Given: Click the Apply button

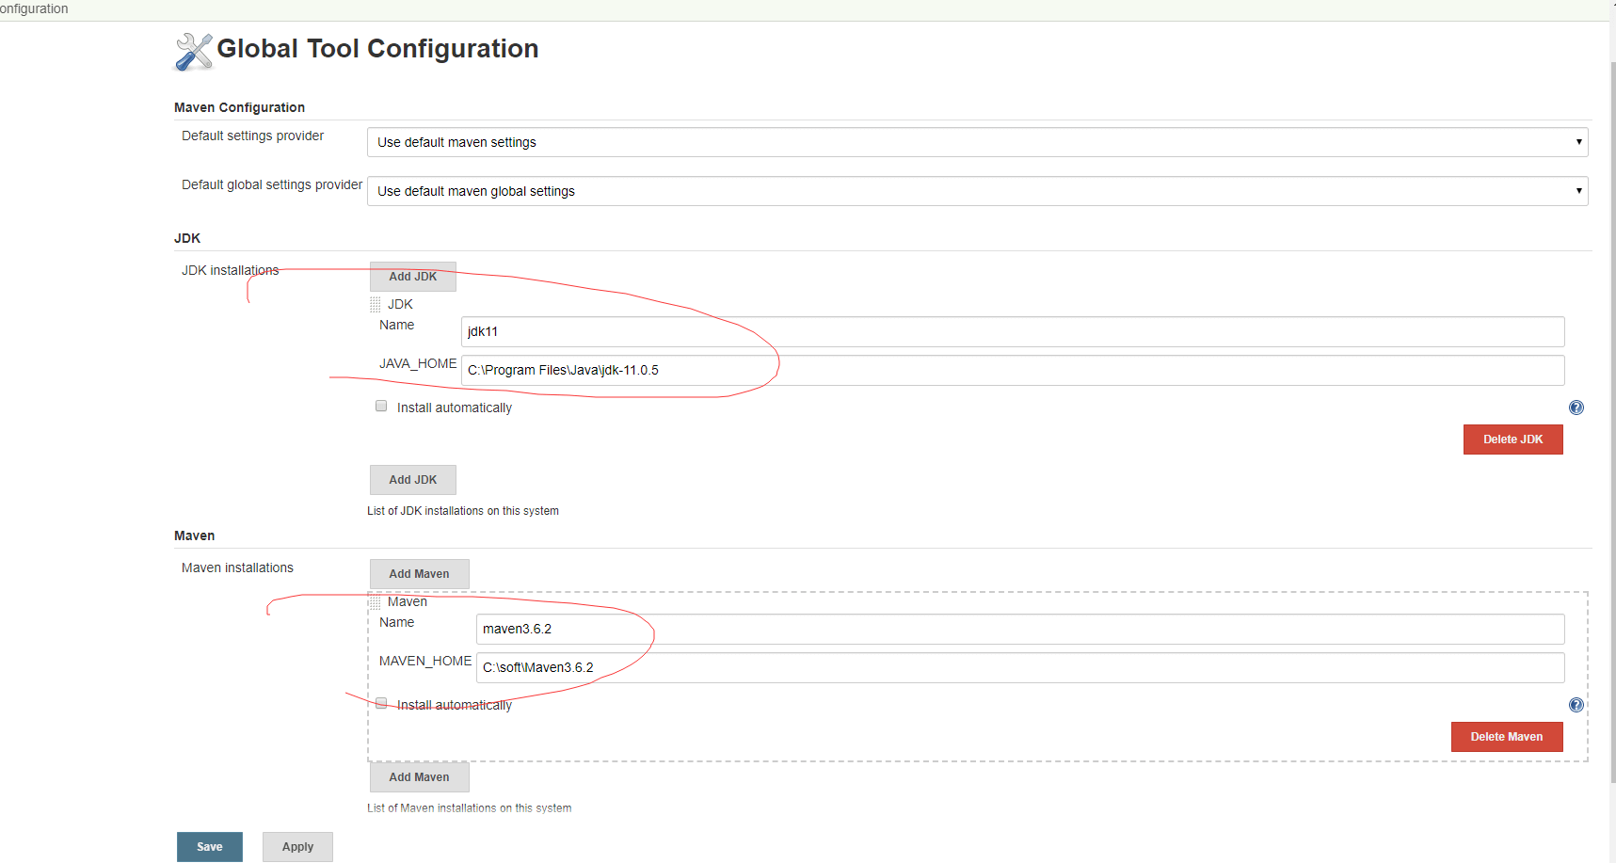Looking at the screenshot, I should (x=297, y=847).
